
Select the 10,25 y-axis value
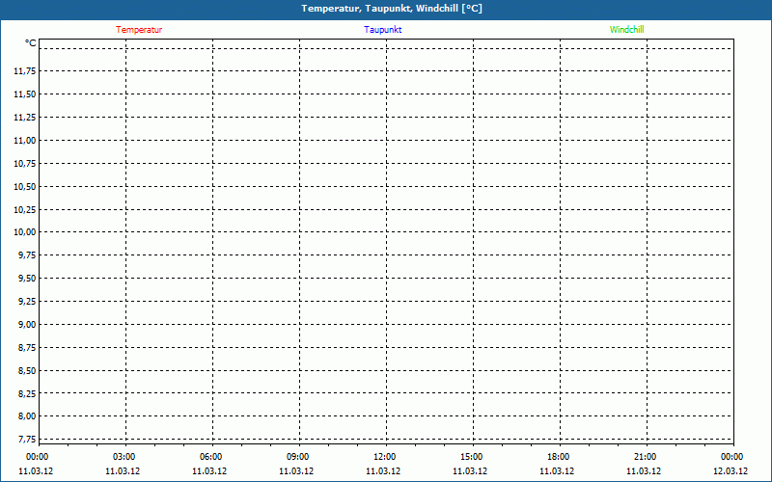point(25,210)
